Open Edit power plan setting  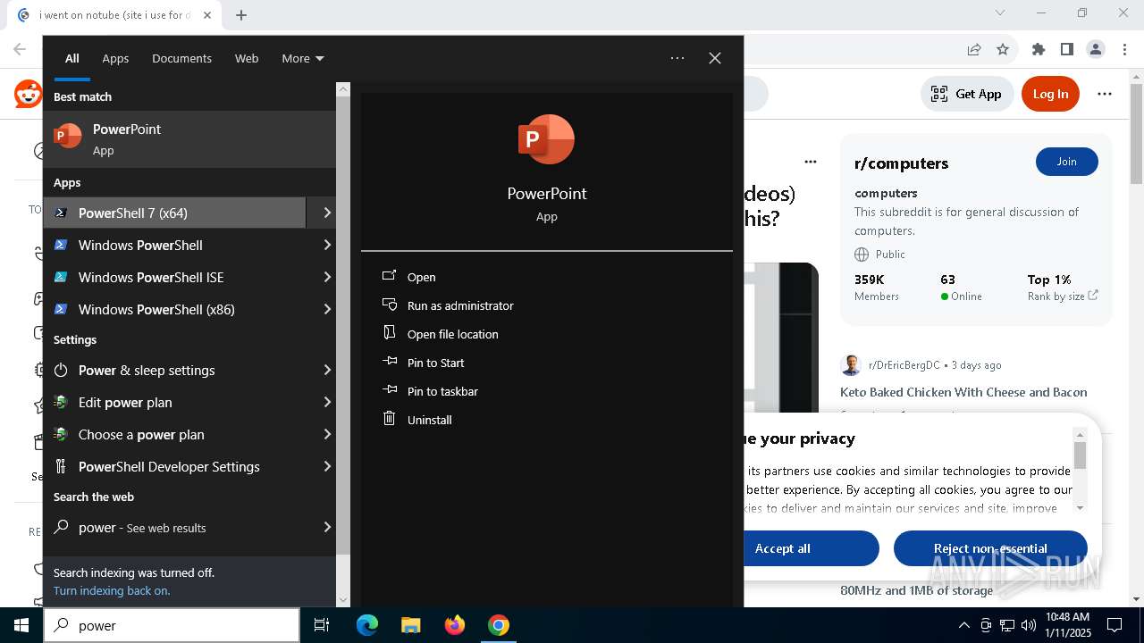pos(175,402)
